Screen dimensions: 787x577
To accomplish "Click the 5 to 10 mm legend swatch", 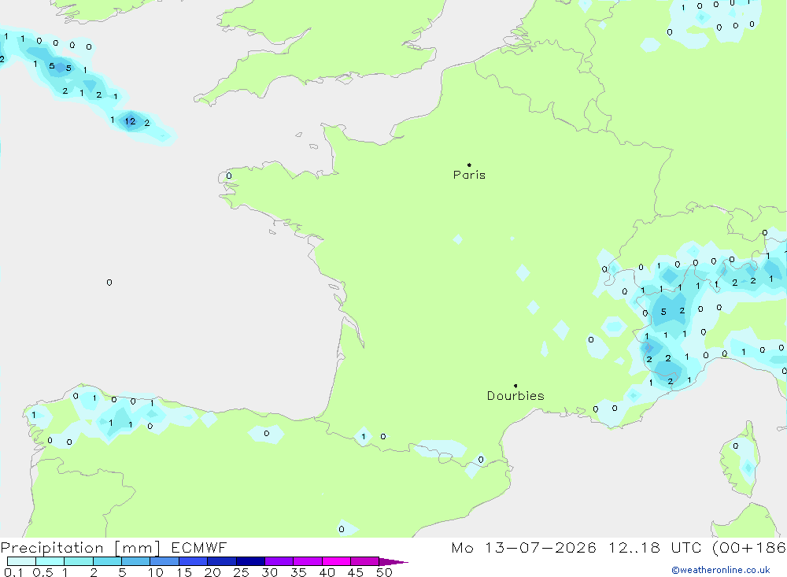I will (x=135, y=561).
